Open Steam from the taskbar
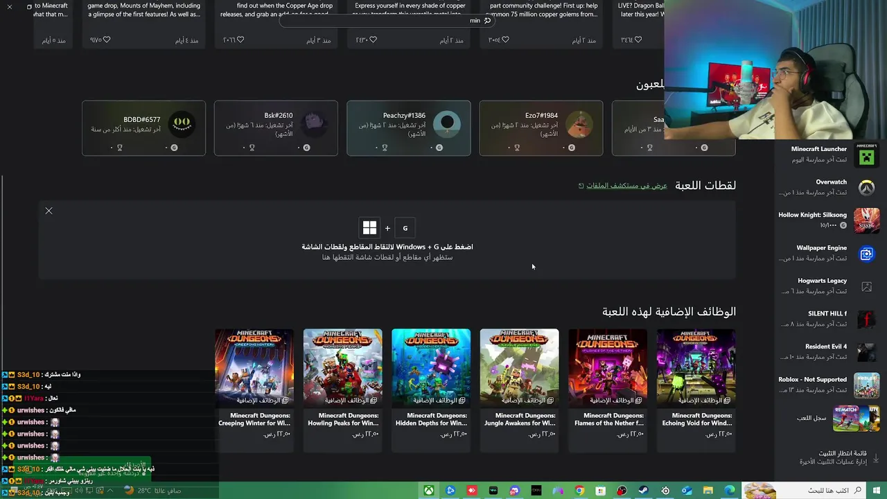 (x=643, y=491)
